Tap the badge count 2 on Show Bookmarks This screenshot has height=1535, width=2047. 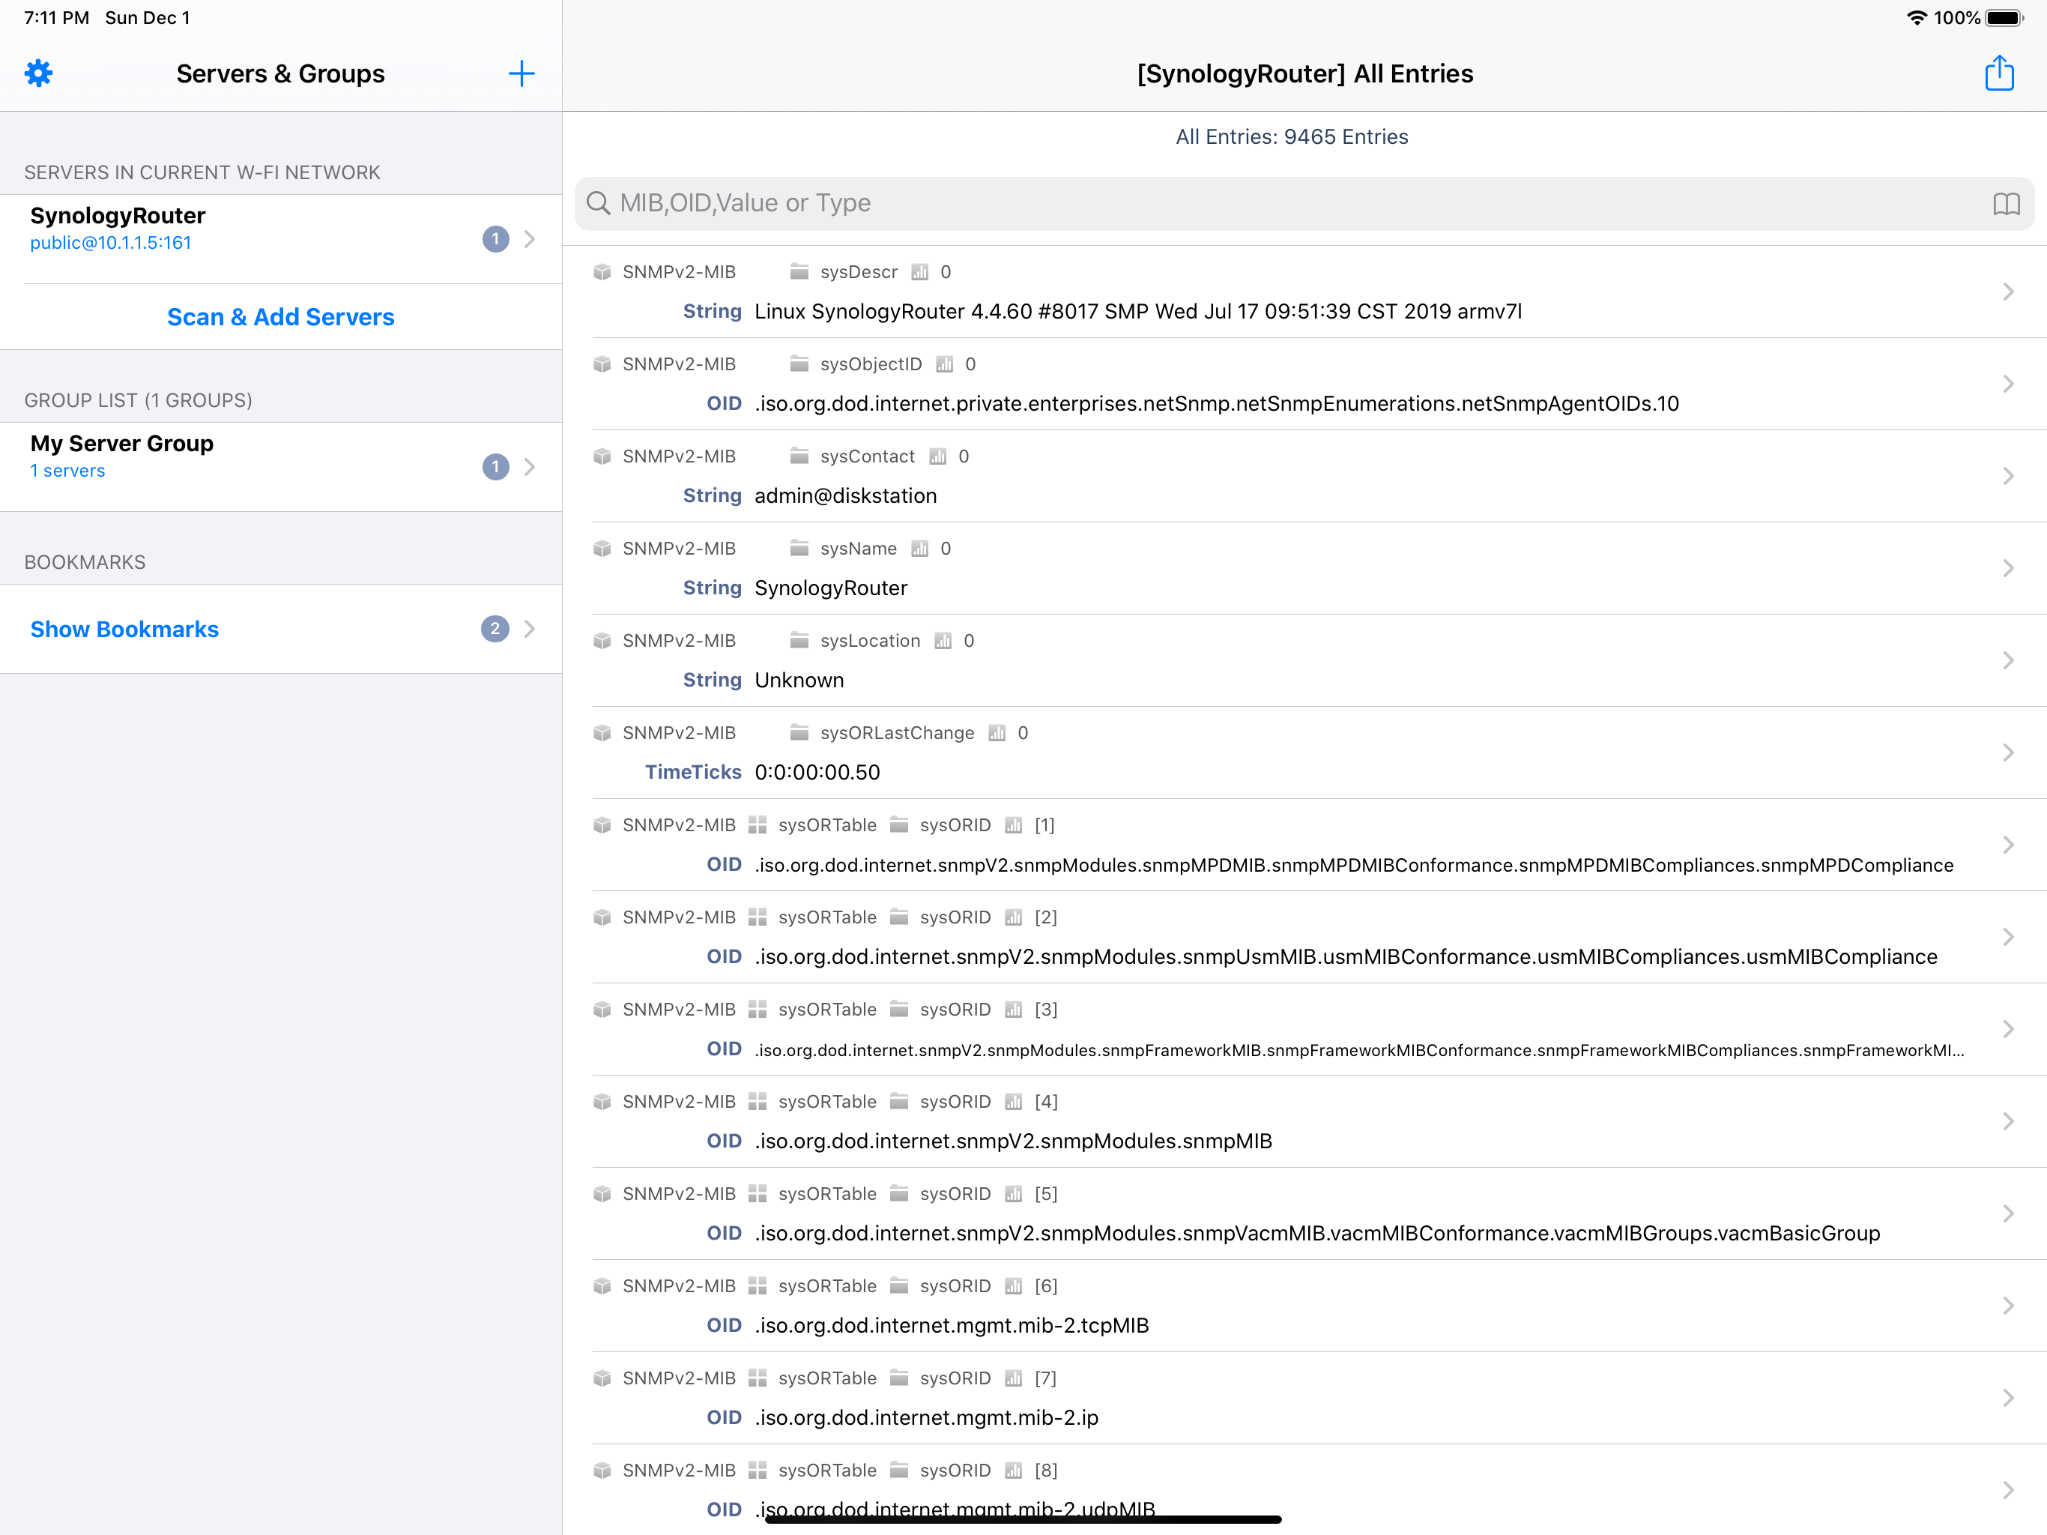coord(495,629)
